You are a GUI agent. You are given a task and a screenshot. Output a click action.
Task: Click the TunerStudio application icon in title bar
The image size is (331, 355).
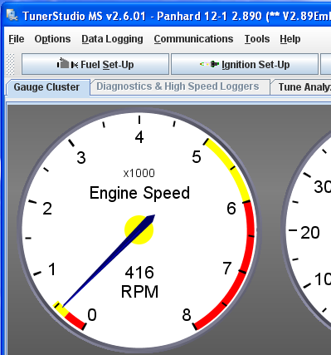point(12,15)
